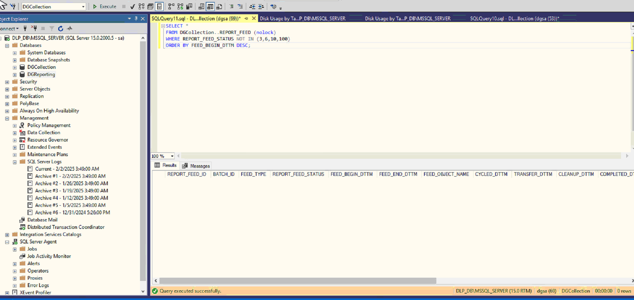
Task: Parse the query with the checkmark icon
Action: (x=133, y=6)
